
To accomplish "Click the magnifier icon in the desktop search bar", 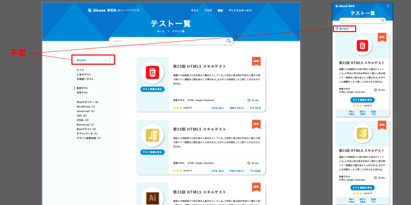I will pos(229,41).
